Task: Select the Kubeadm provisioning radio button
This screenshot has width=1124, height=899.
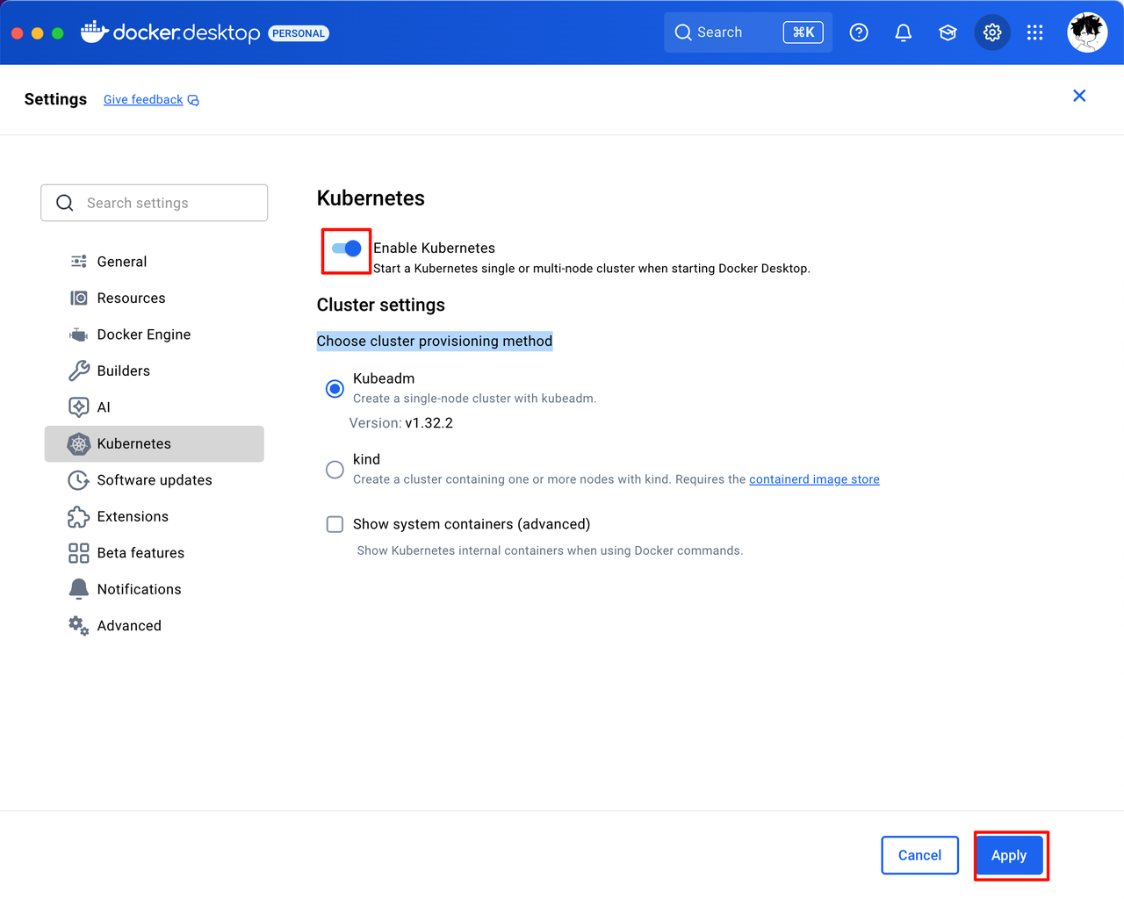Action: pos(335,388)
